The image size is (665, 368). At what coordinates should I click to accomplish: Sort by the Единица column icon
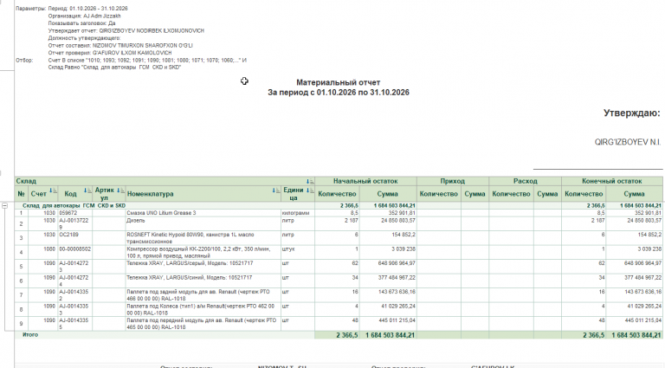[310, 190]
